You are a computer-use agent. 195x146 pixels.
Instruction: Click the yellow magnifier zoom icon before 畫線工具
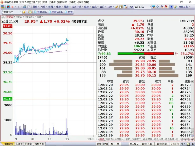coord(176,7)
